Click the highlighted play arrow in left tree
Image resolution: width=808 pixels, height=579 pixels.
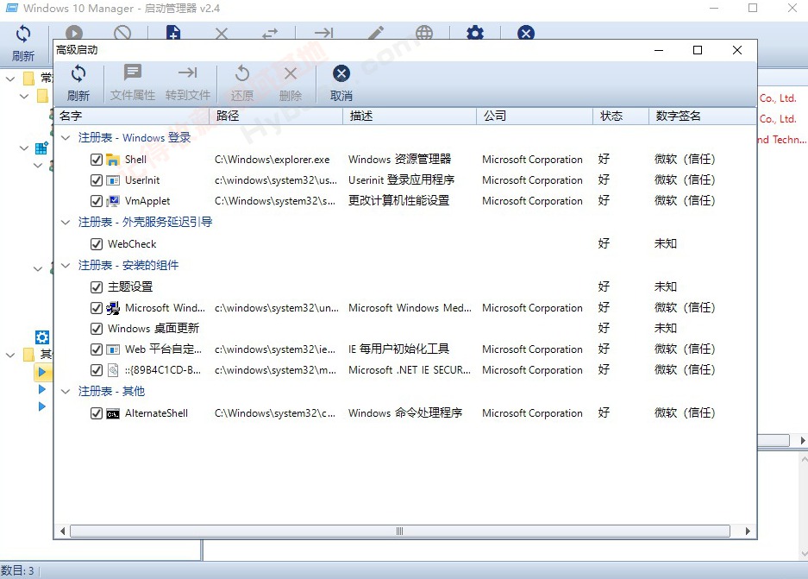pyautogui.click(x=42, y=372)
